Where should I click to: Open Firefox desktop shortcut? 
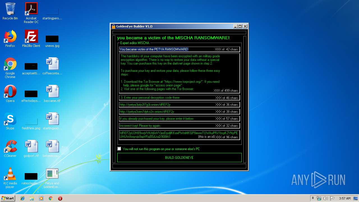pyautogui.click(x=10, y=39)
